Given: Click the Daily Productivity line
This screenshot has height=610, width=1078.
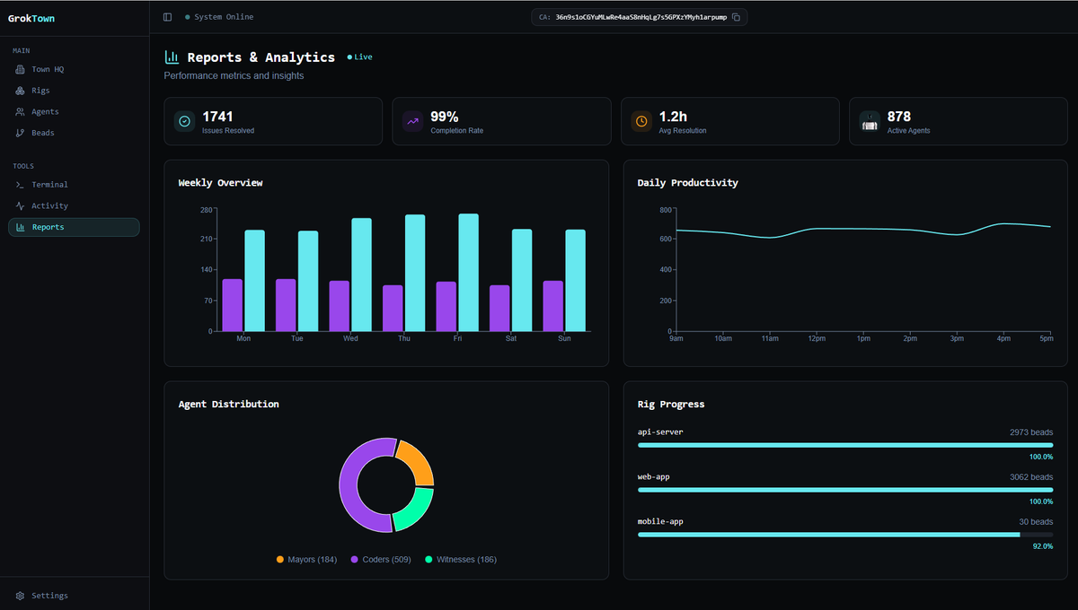Looking at the screenshot, I should [862, 229].
